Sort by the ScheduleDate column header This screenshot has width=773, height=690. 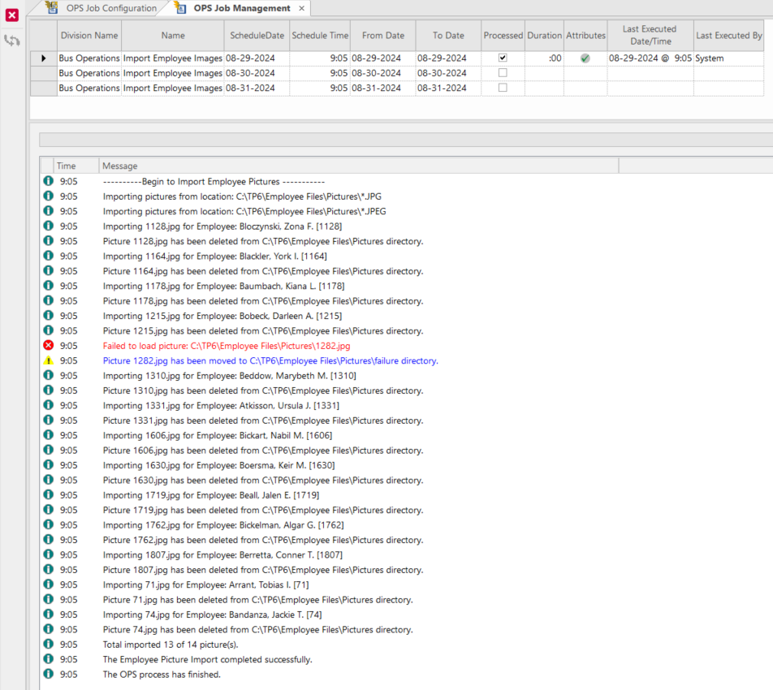257,36
